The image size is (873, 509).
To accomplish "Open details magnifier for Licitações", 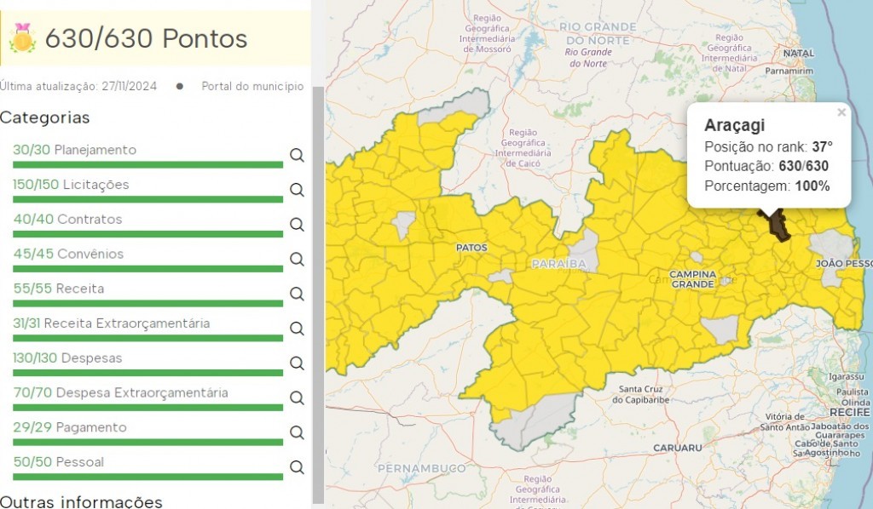I will click(x=297, y=190).
